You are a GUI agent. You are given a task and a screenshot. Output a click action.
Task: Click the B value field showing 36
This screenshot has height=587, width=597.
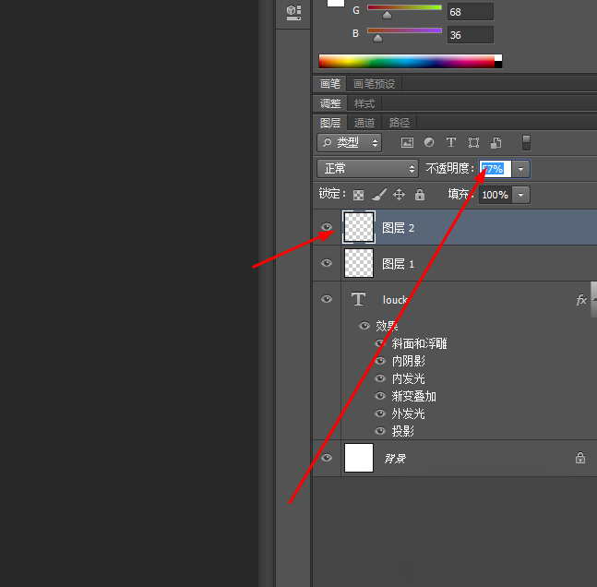click(x=471, y=35)
